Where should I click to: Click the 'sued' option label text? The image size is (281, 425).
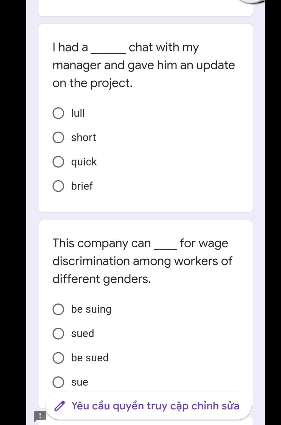(x=83, y=334)
